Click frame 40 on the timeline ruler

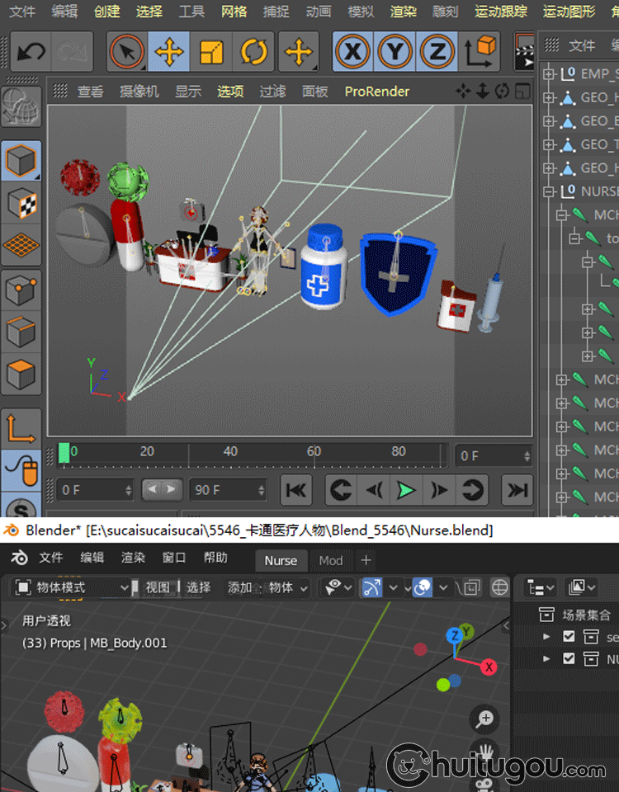pyautogui.click(x=230, y=452)
